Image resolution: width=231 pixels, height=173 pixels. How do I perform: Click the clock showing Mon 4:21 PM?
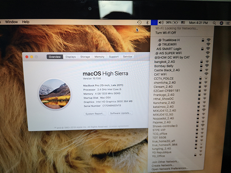[x=198, y=23]
